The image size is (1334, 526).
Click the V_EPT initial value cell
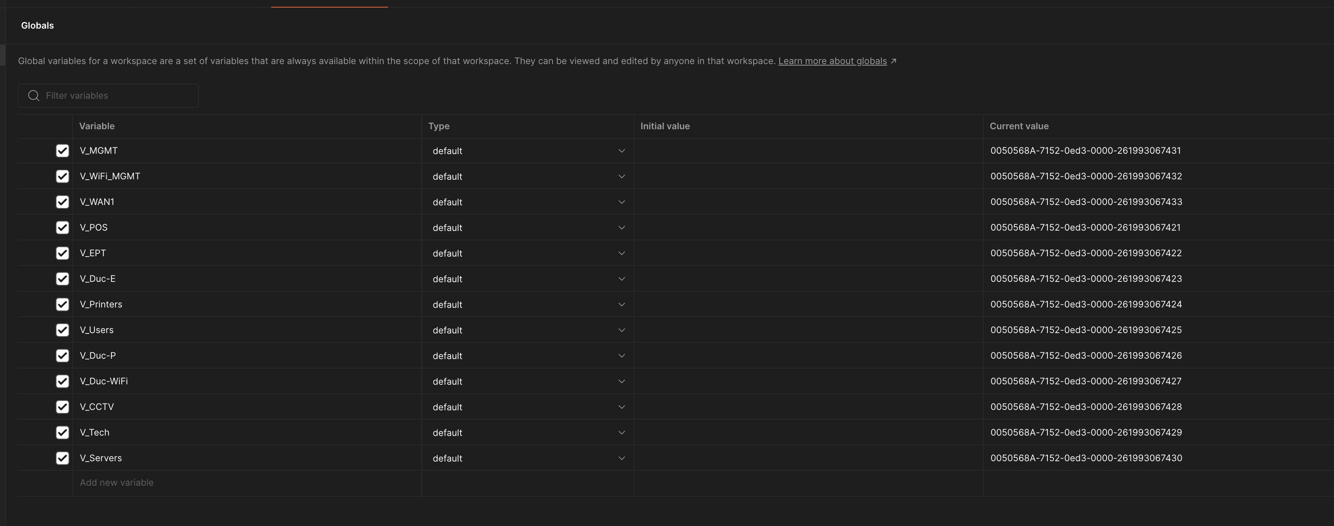tap(808, 254)
